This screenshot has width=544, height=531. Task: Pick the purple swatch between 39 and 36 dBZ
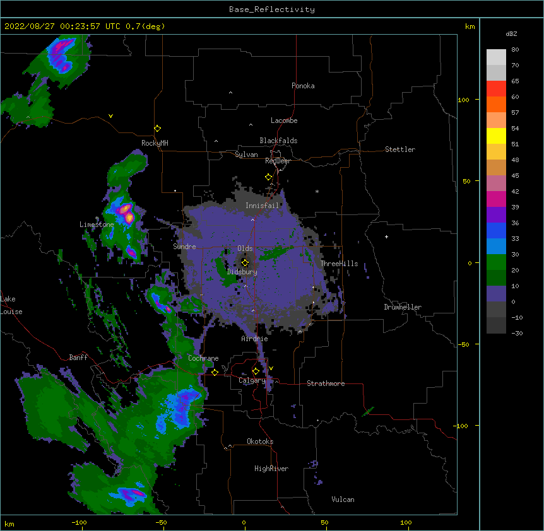point(496,215)
